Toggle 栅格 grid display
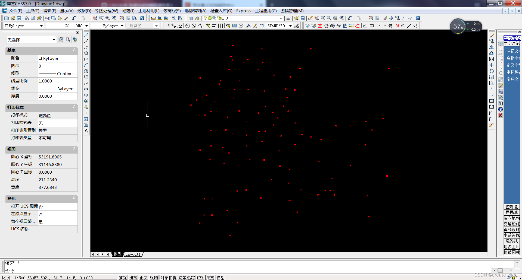The image size is (522, 280). coord(133,278)
